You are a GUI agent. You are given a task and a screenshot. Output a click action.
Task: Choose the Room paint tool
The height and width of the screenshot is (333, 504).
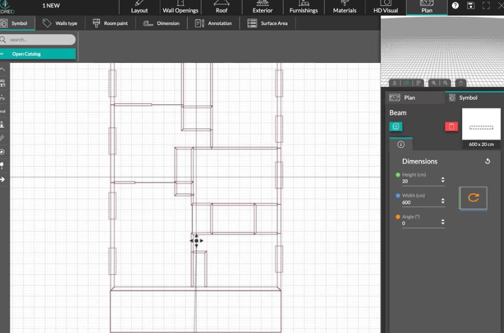[x=110, y=24]
